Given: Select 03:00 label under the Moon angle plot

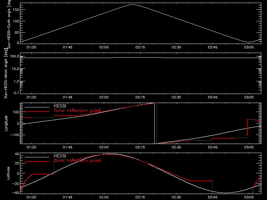Looking at the screenshot, I should [249, 97].
